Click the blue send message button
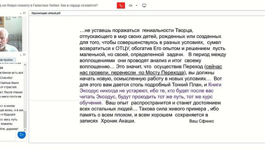Image resolution: width=265 pixels, height=149 pixels. [x=22, y=135]
